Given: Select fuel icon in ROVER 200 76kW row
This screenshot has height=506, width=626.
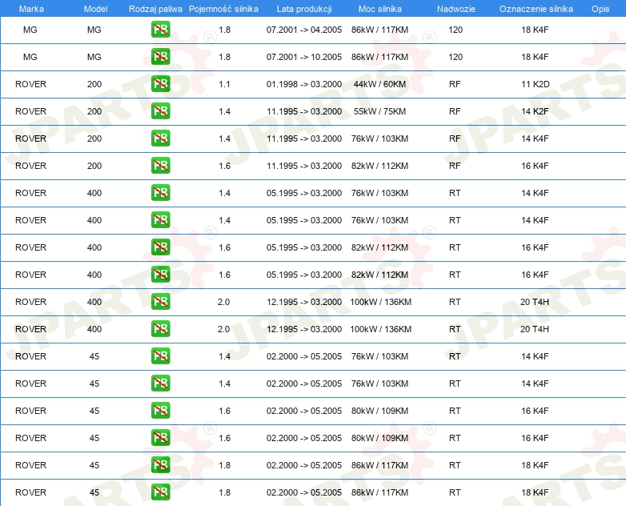Looking at the screenshot, I should 160,139.
